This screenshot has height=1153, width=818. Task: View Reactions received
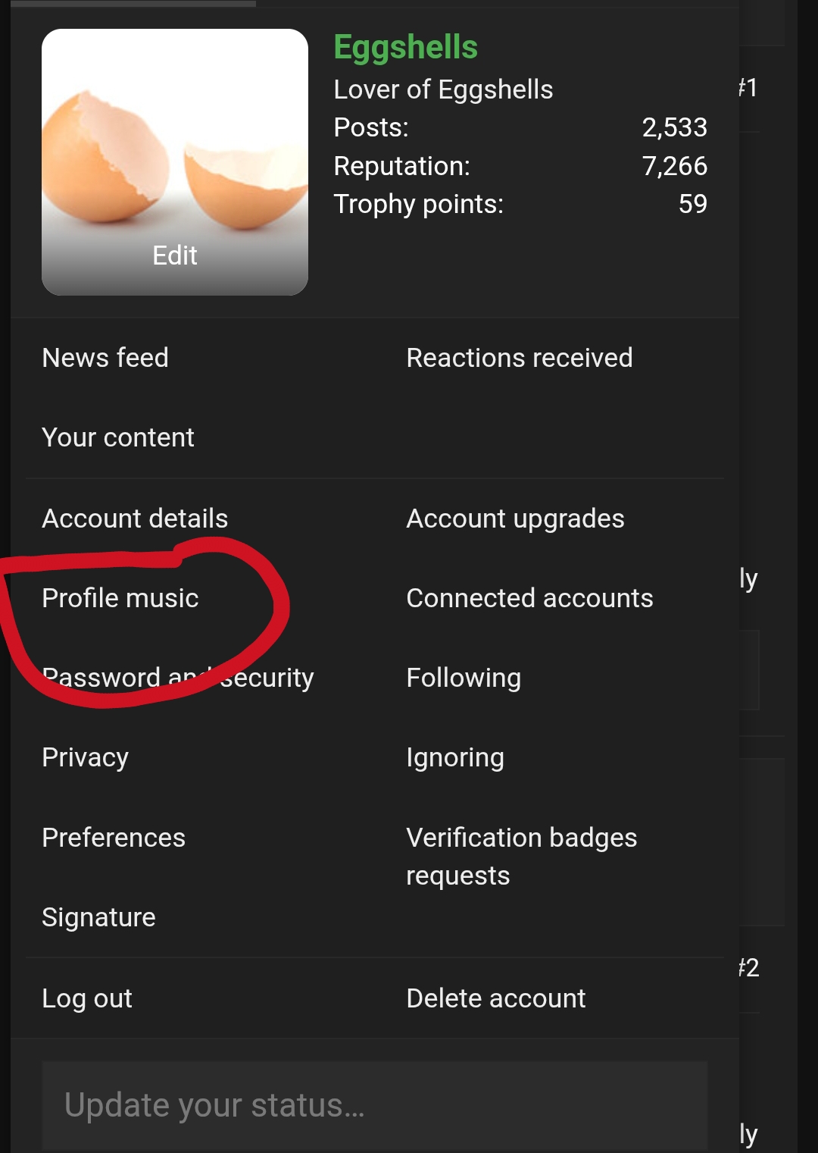point(520,357)
